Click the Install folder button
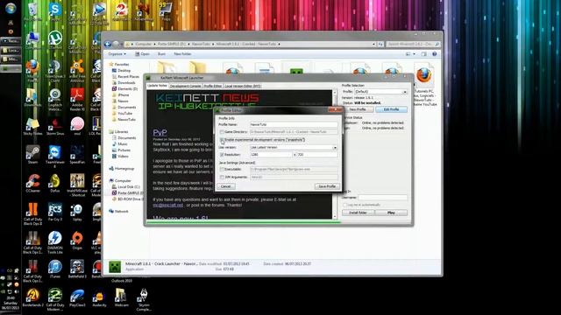561x315 pixels. click(x=358, y=213)
